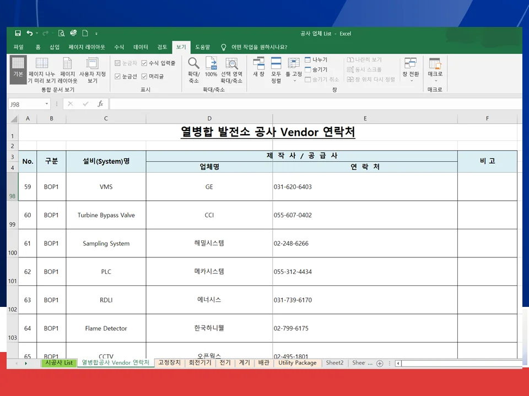Click the touch/mouse mode icon in quick access toolbar
Screen dimensions: 529x396
point(73,33)
